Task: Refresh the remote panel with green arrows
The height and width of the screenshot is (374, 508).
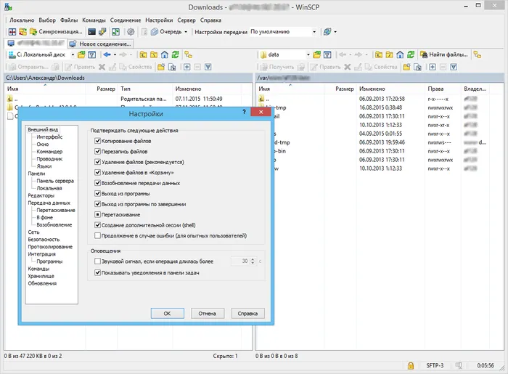Action: point(411,54)
